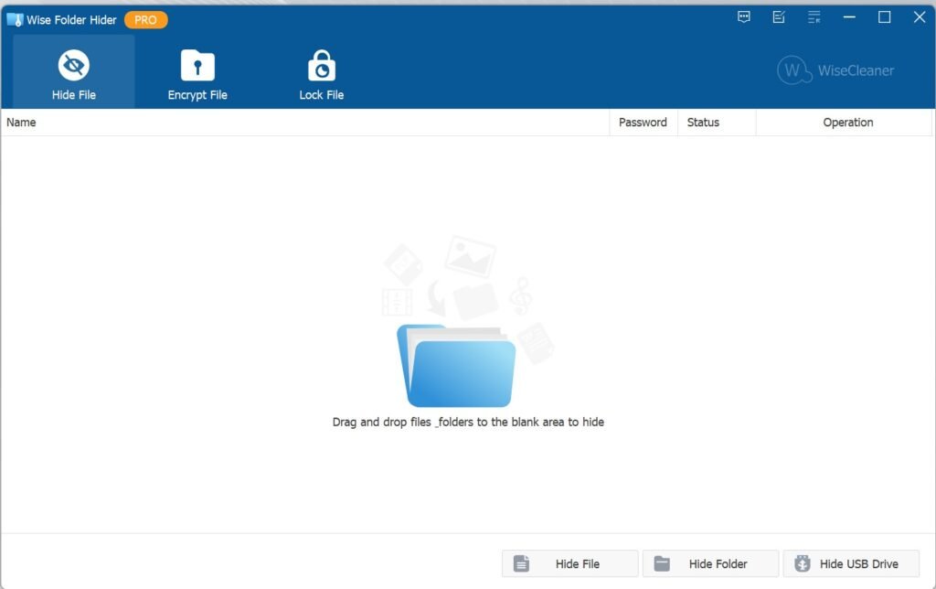Open the notes/edit icon in title bar
This screenshot has height=589, width=936.
pyautogui.click(x=779, y=17)
